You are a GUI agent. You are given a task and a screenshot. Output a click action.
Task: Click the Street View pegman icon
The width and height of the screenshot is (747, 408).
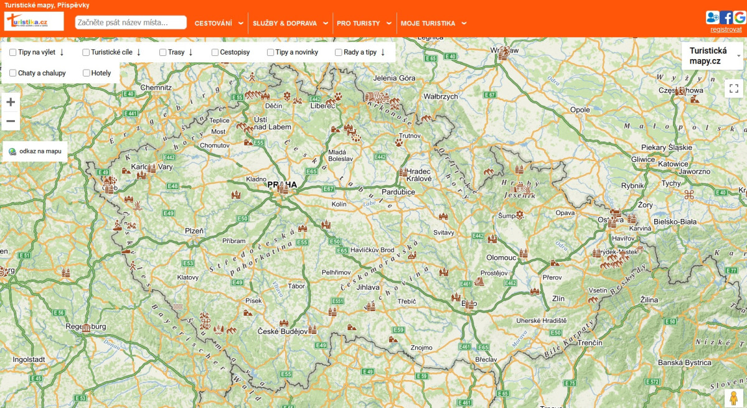click(x=734, y=398)
